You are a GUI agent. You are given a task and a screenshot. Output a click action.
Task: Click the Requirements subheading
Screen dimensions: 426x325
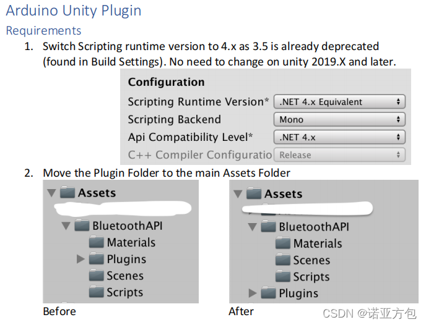click(x=44, y=31)
